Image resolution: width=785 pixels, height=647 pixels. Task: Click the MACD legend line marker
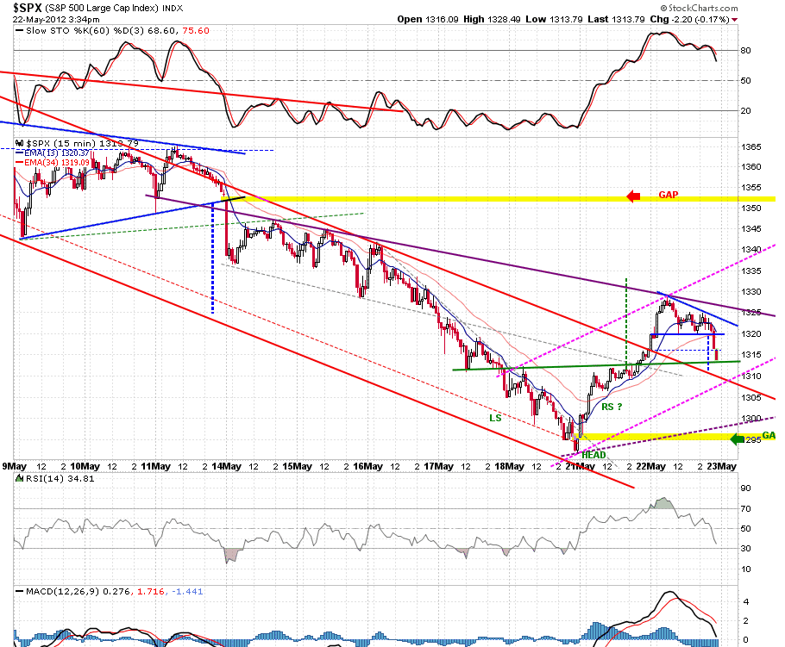tap(20, 592)
